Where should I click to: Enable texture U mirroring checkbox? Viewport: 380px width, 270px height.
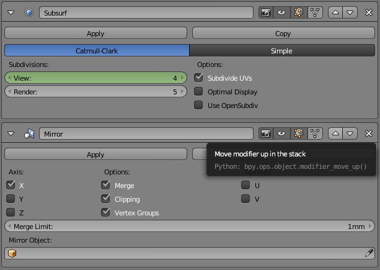(x=245, y=185)
